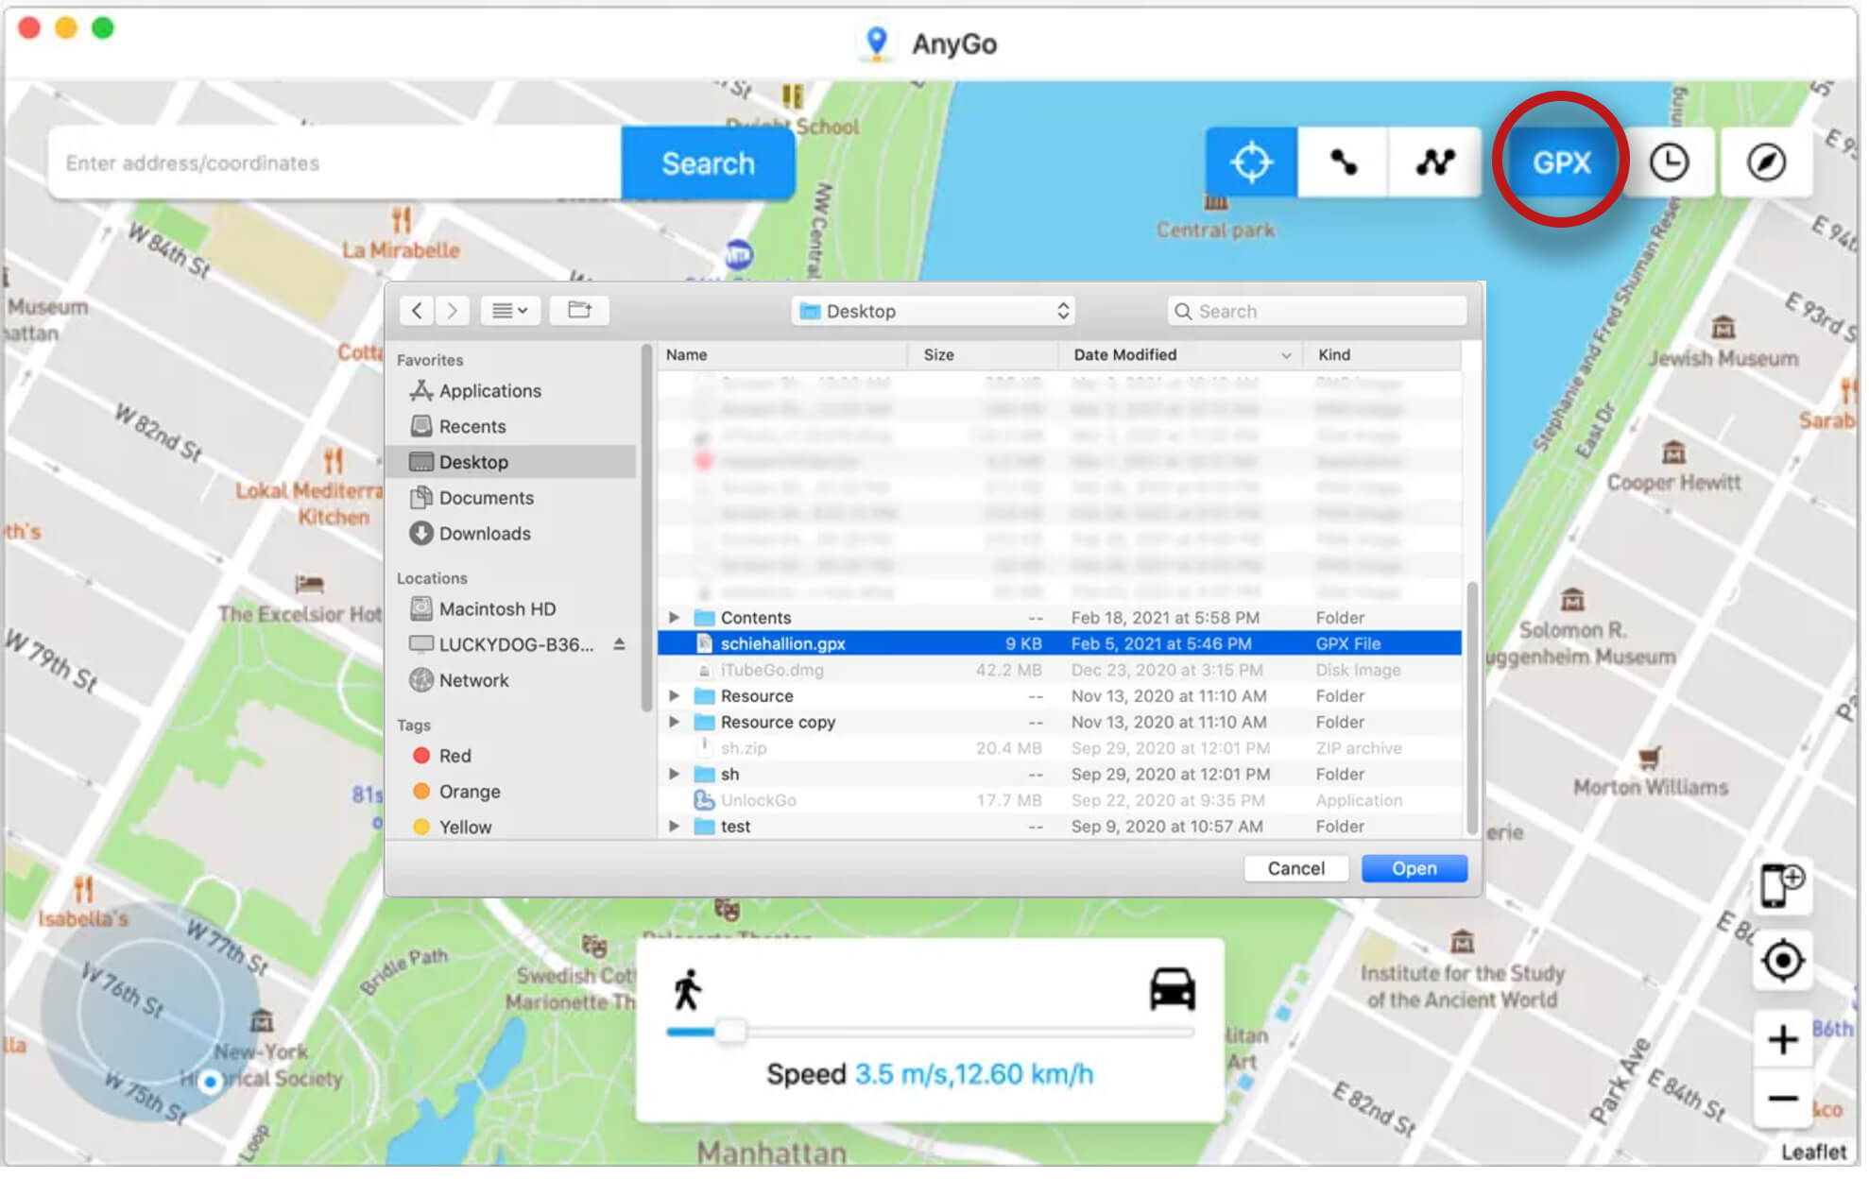Select Documents in the Favorites sidebar
1869x1179 pixels.
pos(489,500)
